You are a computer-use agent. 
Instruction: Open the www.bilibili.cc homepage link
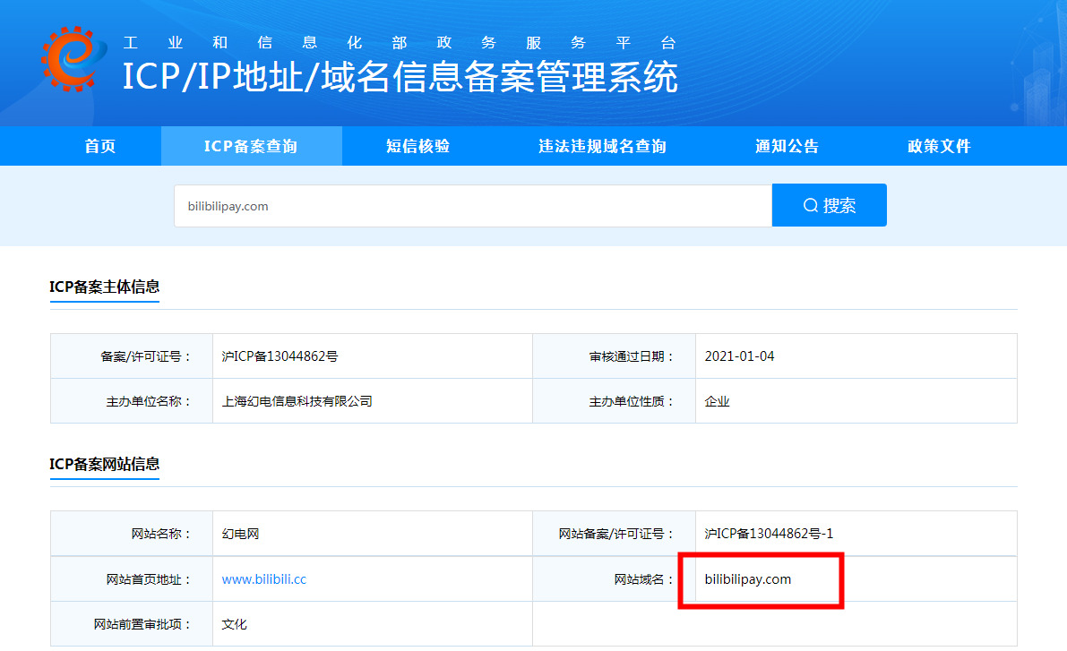pyautogui.click(x=264, y=579)
